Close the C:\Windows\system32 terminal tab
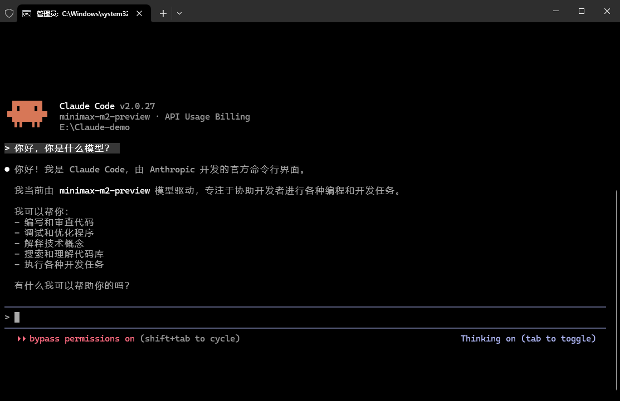Screen dimensions: 620x401 tap(139, 13)
